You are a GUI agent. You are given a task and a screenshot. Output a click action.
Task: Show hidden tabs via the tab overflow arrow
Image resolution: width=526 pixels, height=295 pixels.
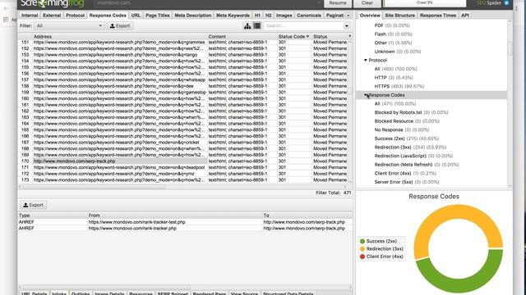pos(348,16)
